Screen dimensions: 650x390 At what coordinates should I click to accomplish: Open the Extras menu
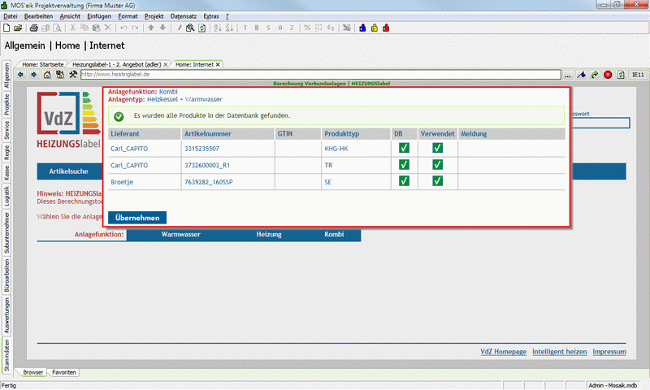(211, 16)
